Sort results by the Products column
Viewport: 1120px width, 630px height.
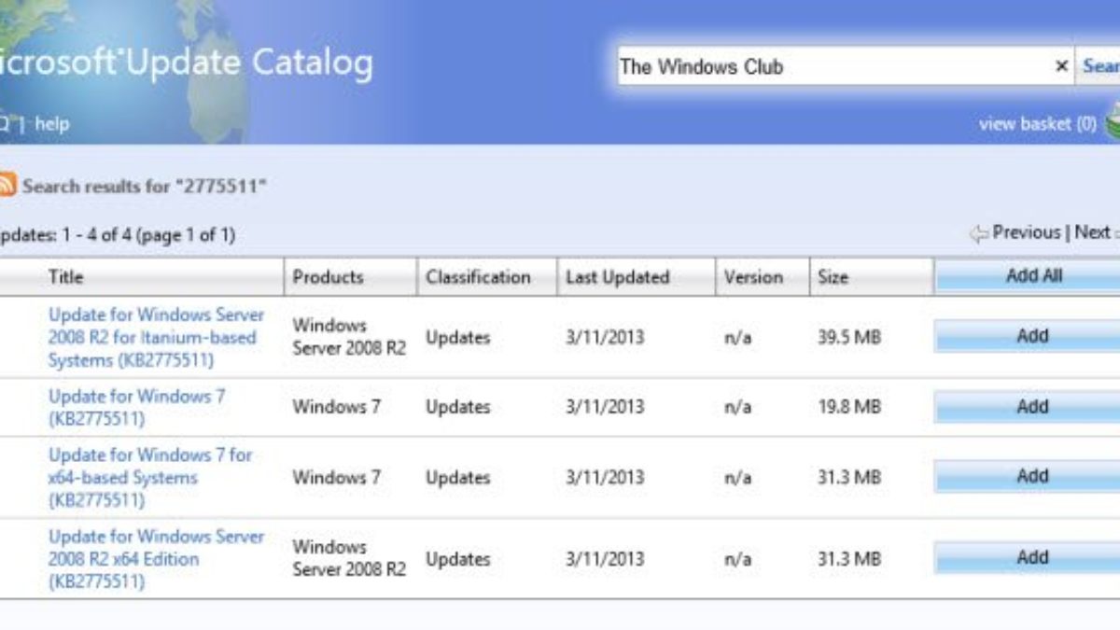point(328,277)
